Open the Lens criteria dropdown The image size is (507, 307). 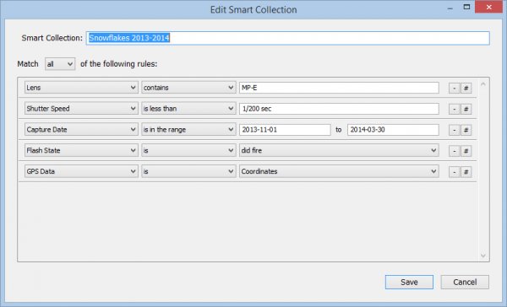point(81,88)
